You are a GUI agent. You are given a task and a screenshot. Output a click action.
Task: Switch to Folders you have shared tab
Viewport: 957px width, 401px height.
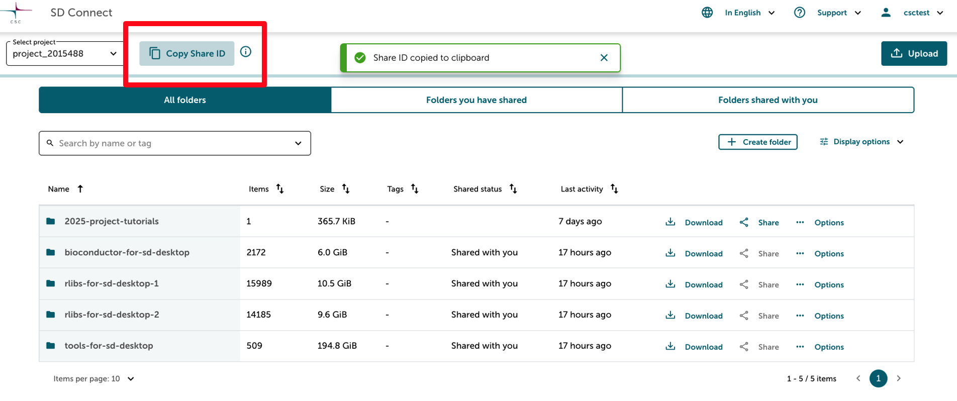pos(476,100)
